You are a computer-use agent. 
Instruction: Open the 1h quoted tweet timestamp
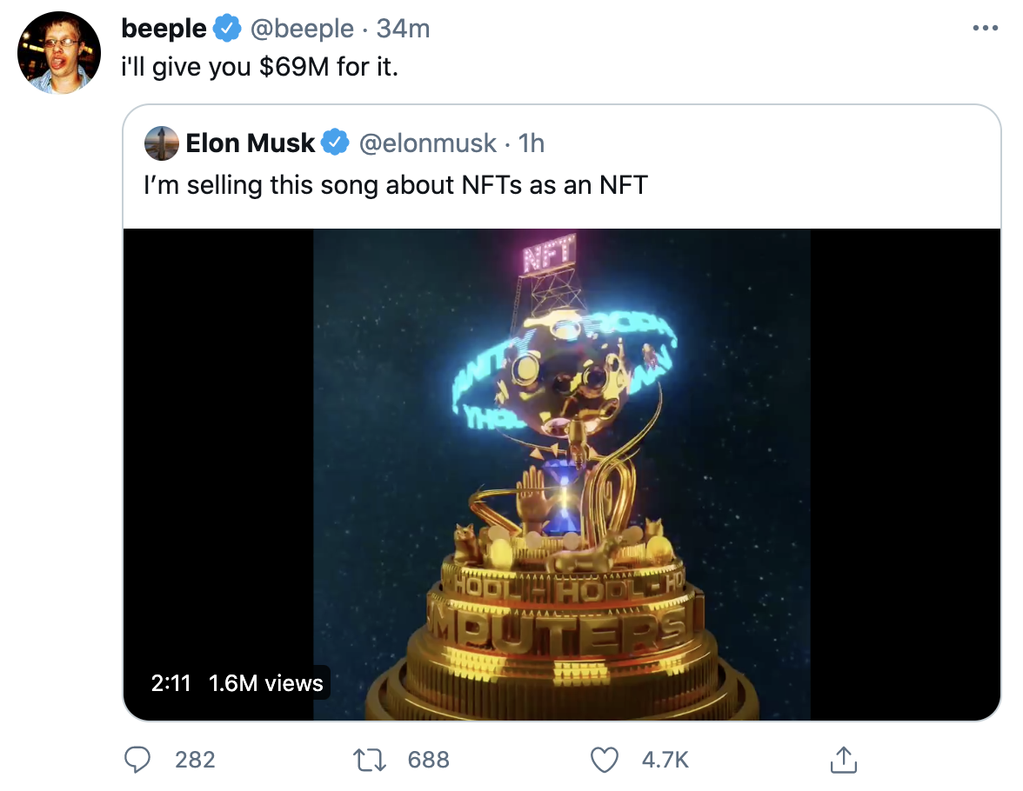click(x=531, y=143)
